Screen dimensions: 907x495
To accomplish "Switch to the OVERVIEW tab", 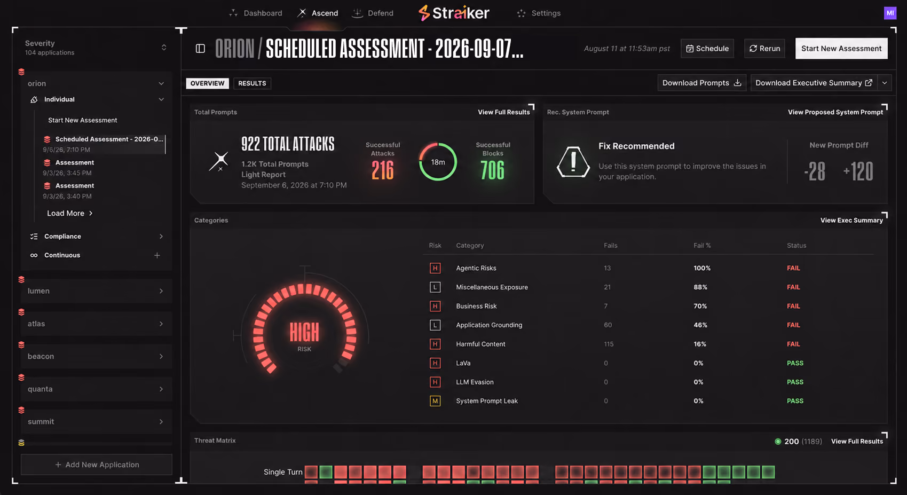I will (207, 83).
